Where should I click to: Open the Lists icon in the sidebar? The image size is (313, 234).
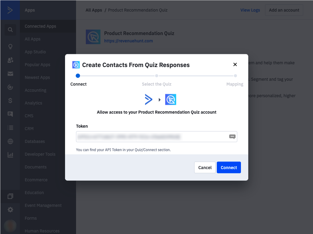[x=10, y=128]
